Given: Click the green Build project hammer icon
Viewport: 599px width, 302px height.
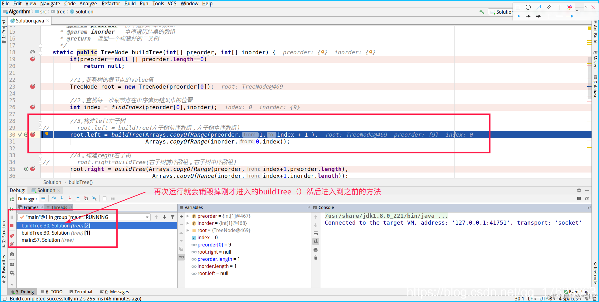Looking at the screenshot, I should pyautogui.click(x=482, y=12).
